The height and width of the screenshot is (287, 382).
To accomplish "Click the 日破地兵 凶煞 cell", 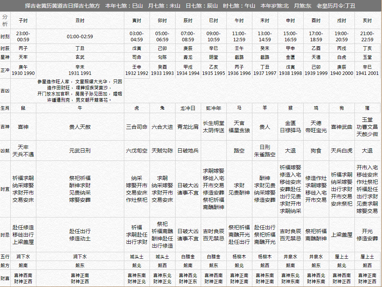I will coord(188,151).
